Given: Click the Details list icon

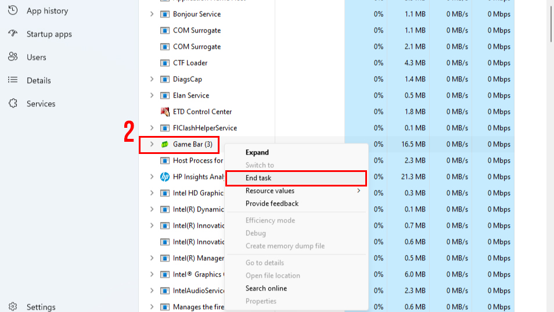Looking at the screenshot, I should click(13, 80).
